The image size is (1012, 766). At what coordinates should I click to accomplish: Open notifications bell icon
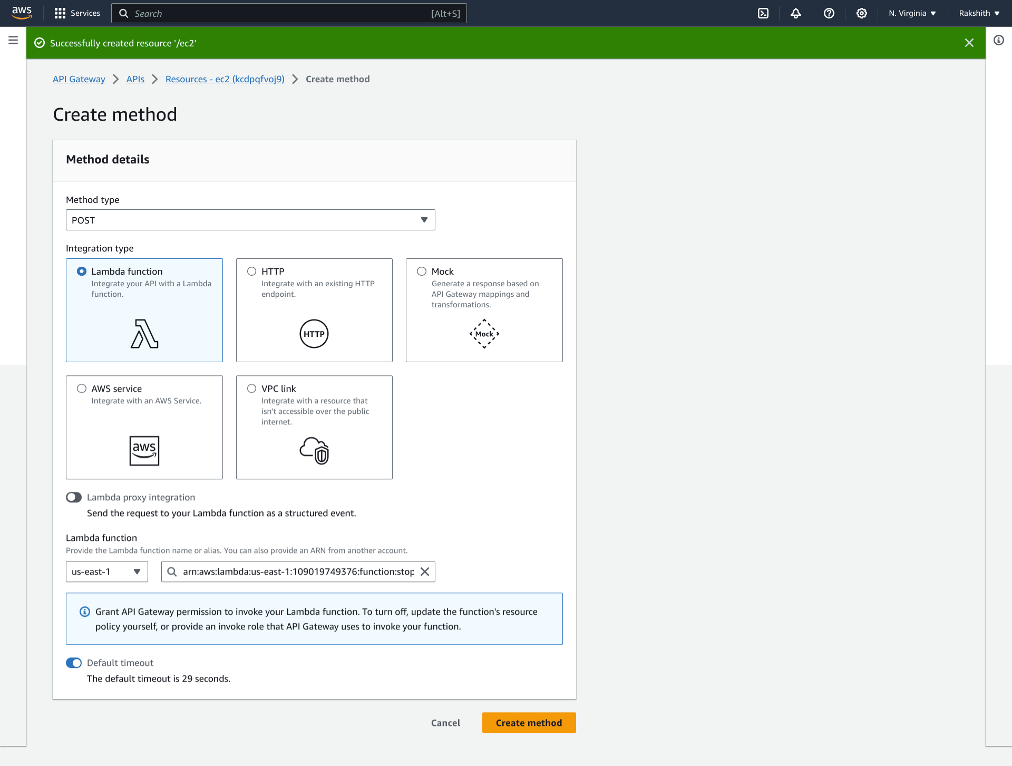[796, 13]
